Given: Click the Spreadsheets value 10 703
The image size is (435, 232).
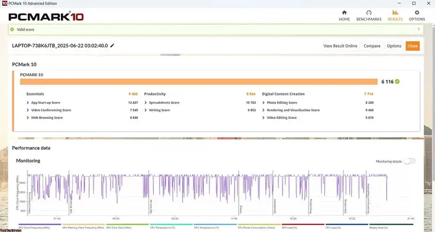Looking at the screenshot, I should coord(251,102).
